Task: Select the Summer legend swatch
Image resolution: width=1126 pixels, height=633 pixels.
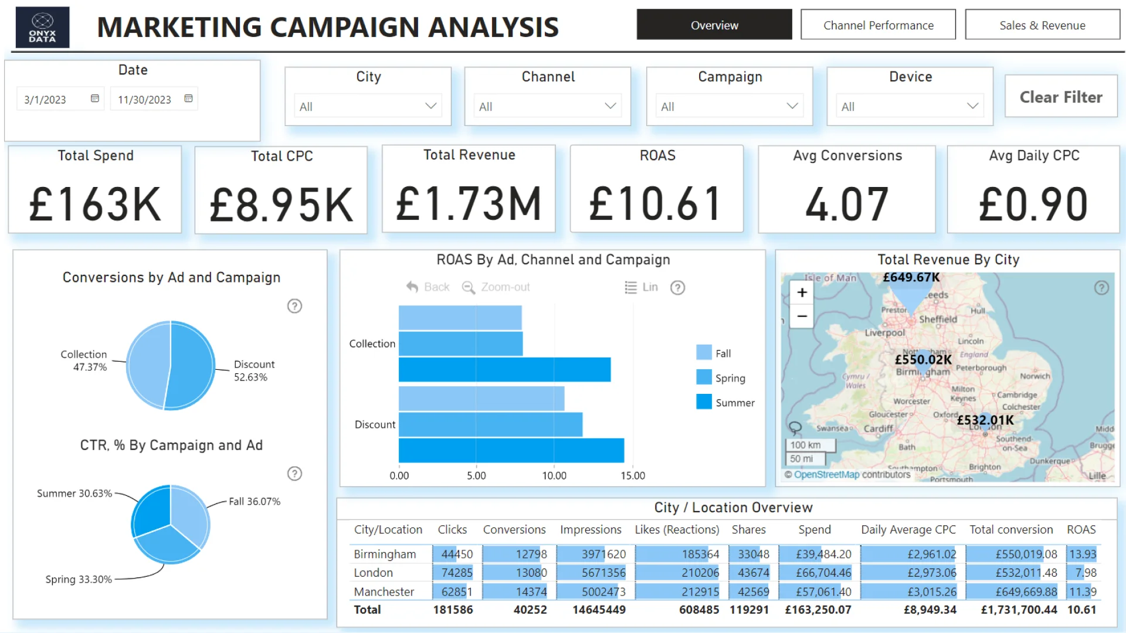Action: [x=704, y=401]
